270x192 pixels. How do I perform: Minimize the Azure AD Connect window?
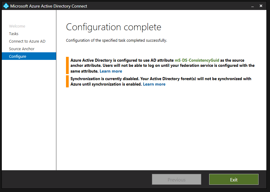(x=251, y=6)
